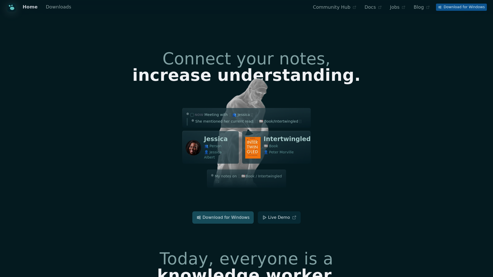The height and width of the screenshot is (277, 493).
Task: Click the app logo icon top left
Action: [12, 7]
